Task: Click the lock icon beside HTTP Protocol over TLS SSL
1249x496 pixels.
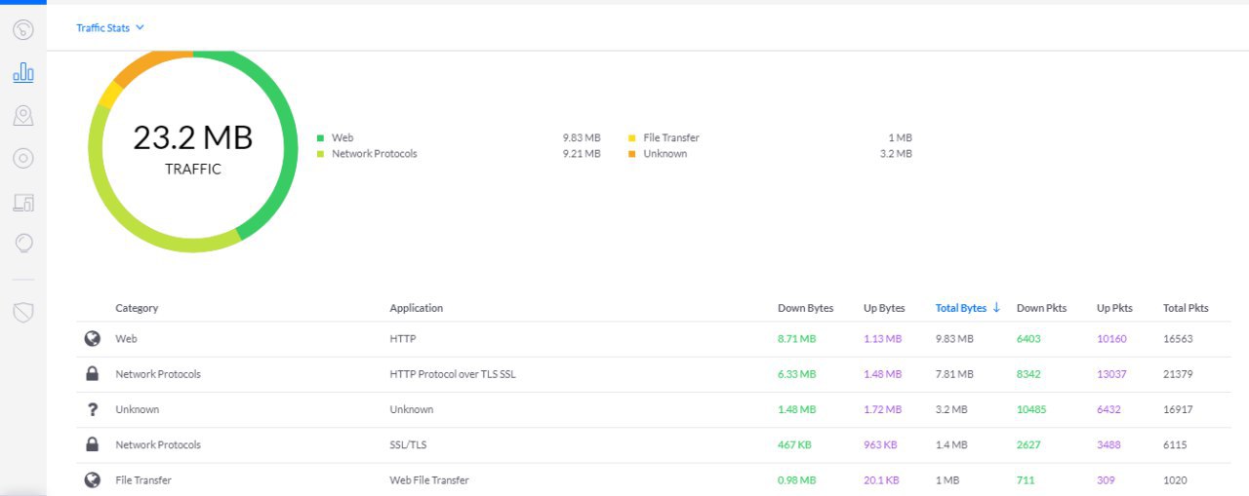Action: (93, 373)
